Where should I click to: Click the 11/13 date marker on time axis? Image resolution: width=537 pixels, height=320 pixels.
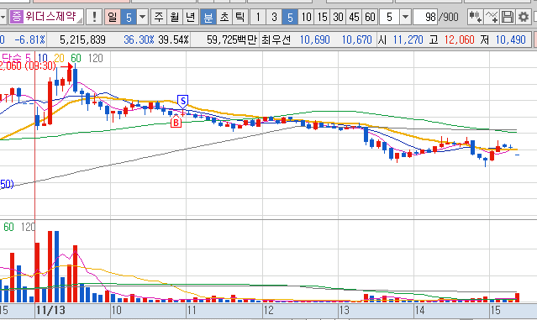[50, 311]
